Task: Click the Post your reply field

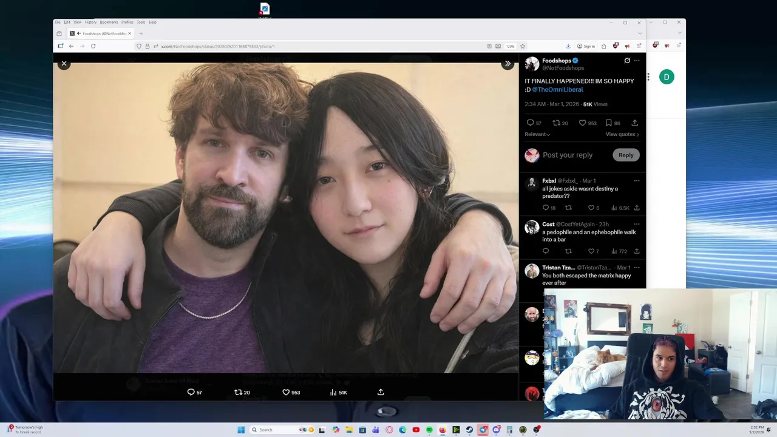Action: click(568, 155)
